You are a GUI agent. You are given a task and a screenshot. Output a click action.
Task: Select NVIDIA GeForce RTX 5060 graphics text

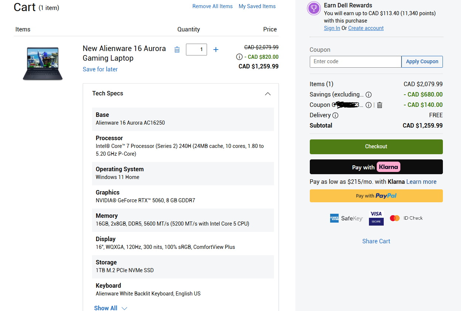(x=145, y=200)
